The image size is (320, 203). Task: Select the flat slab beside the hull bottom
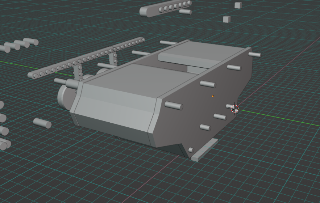point(204,150)
